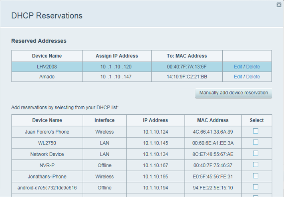Click MAC address 14:10:9F:C2:21:BB
The width and height of the screenshot is (284, 197).
point(187,77)
